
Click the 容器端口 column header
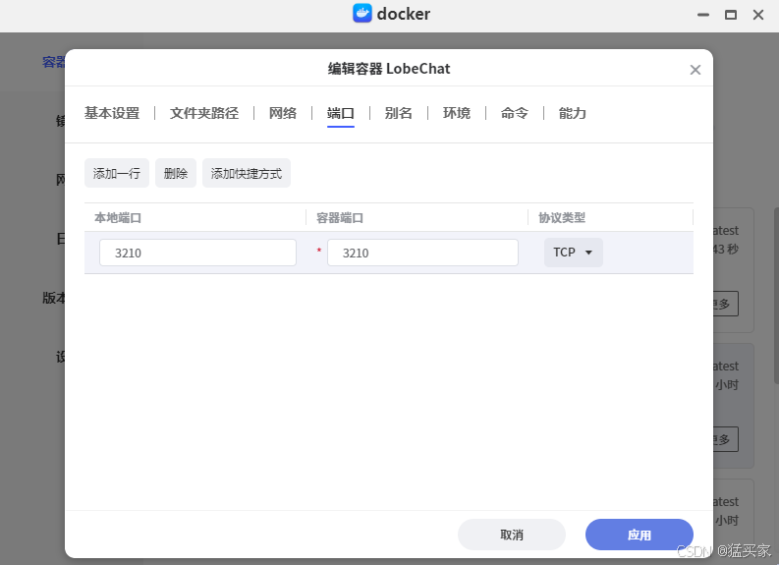point(340,218)
